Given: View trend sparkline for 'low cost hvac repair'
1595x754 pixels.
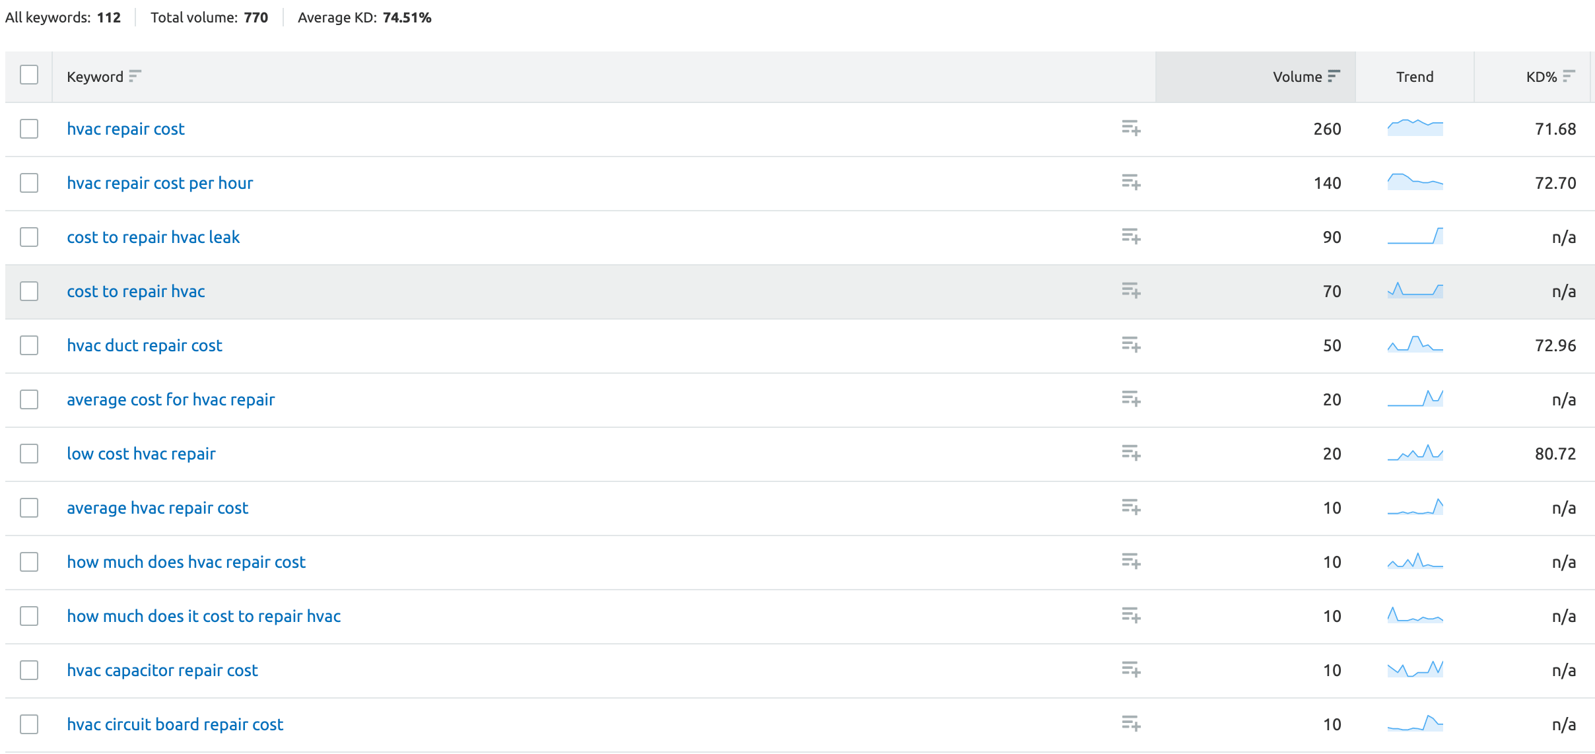Looking at the screenshot, I should pos(1415,452).
